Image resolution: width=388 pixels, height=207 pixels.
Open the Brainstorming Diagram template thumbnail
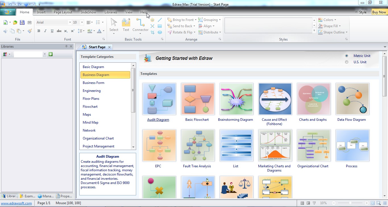coord(236,99)
